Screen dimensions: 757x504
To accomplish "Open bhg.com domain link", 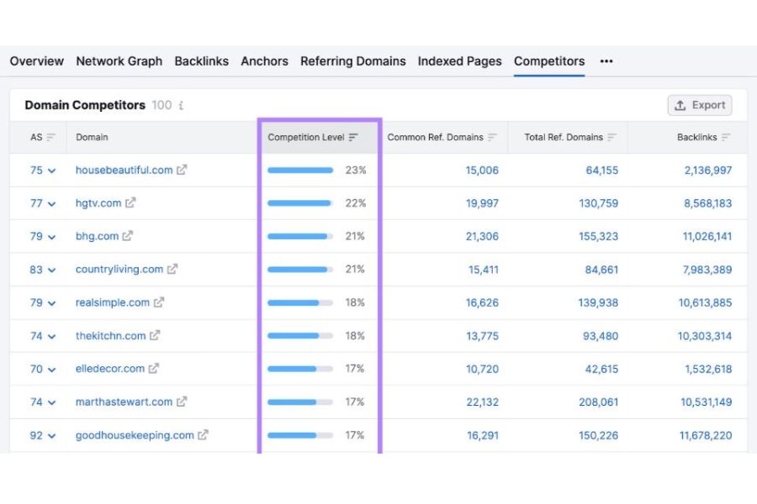I will (x=97, y=236).
